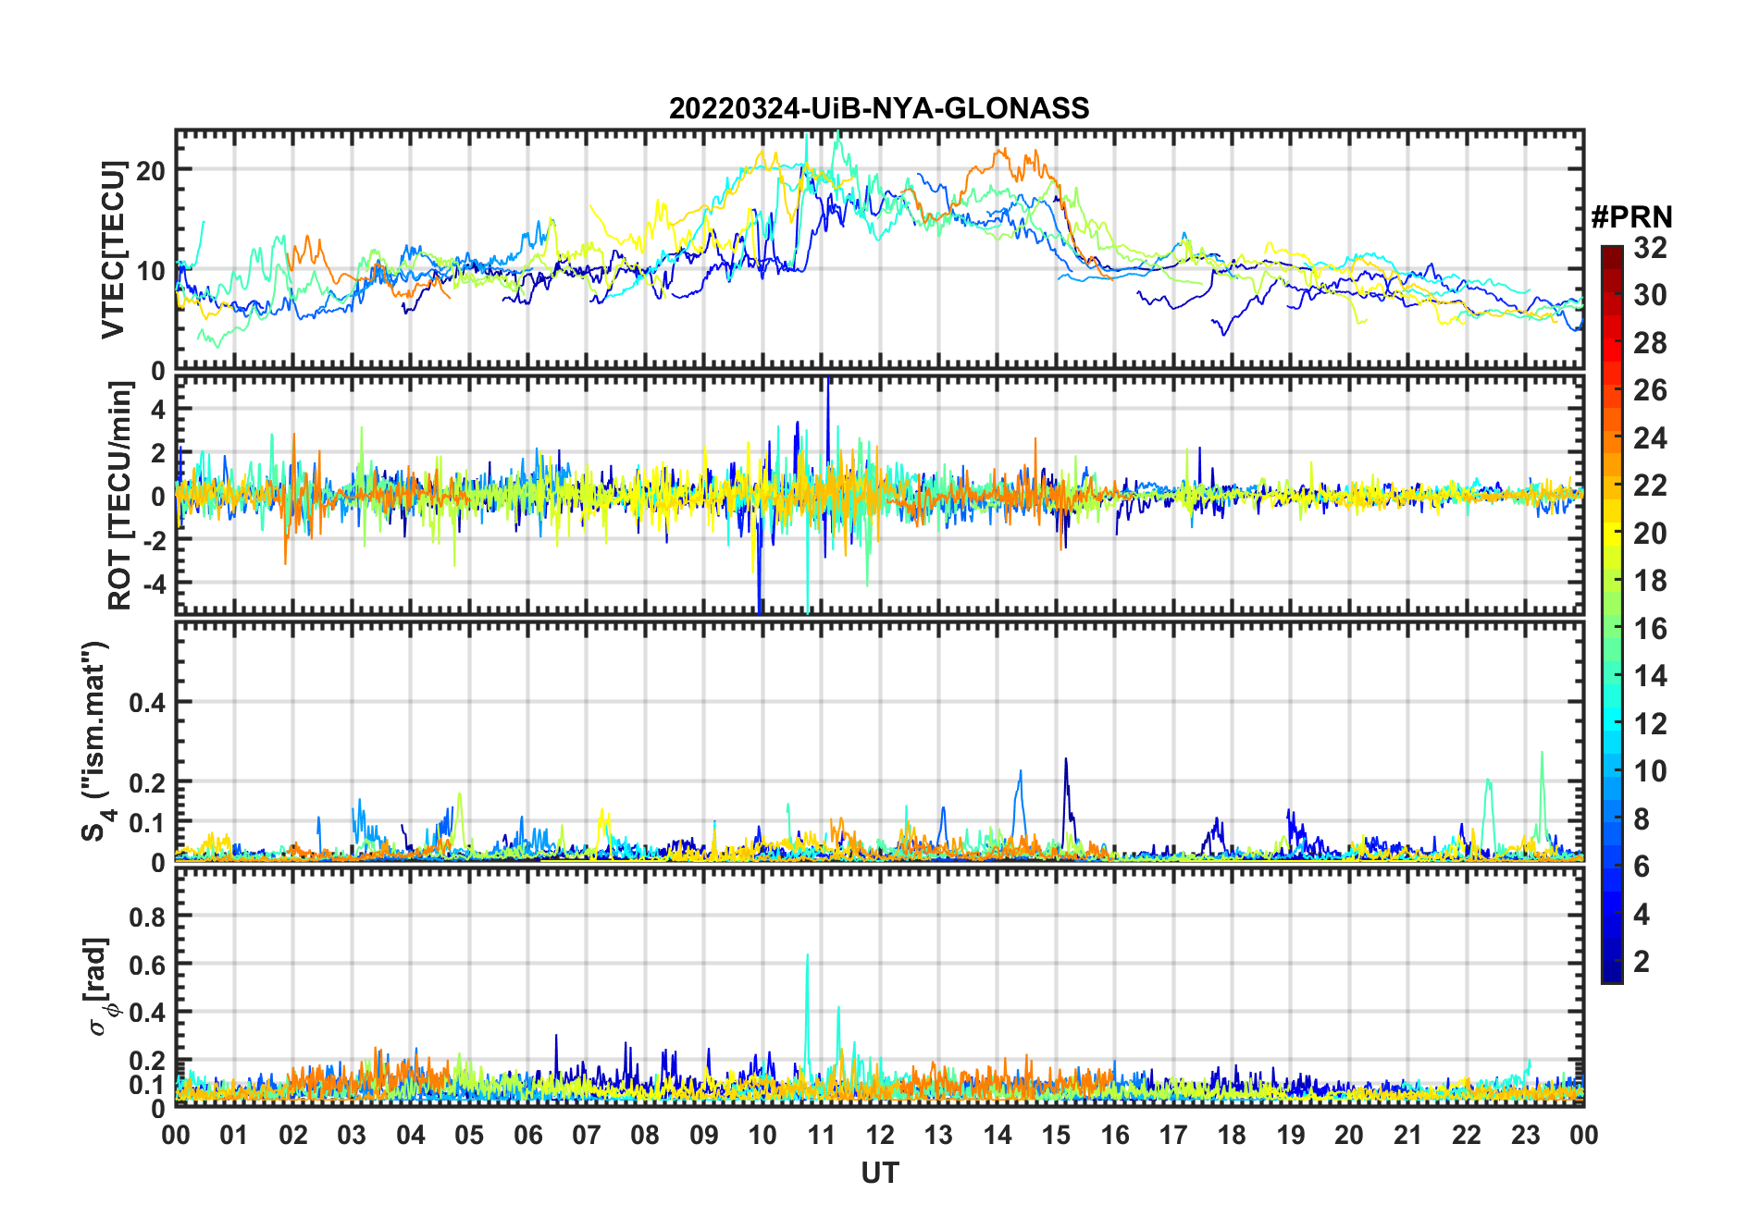The width and height of the screenshot is (1760, 1230).
Task: Click the 06 hour tick on UT axis
Action: tap(527, 1135)
